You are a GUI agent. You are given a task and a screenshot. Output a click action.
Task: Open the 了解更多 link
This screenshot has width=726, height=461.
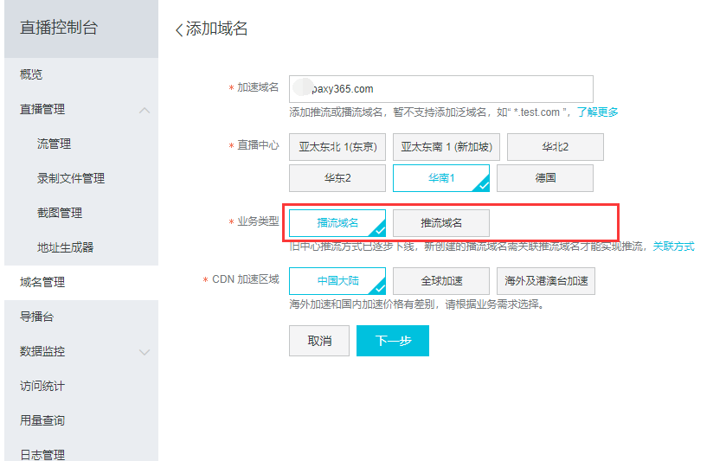point(597,112)
